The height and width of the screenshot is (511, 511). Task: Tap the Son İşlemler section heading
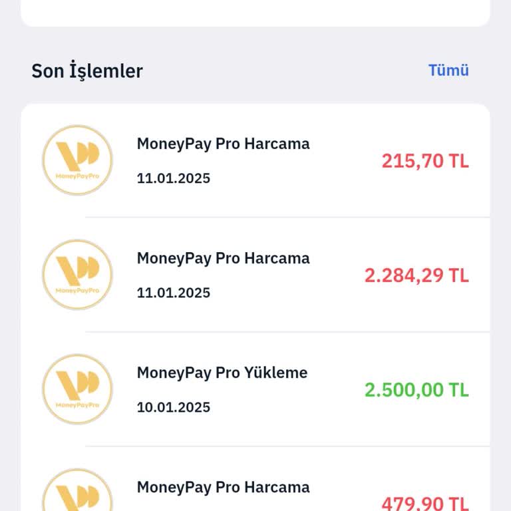click(87, 71)
